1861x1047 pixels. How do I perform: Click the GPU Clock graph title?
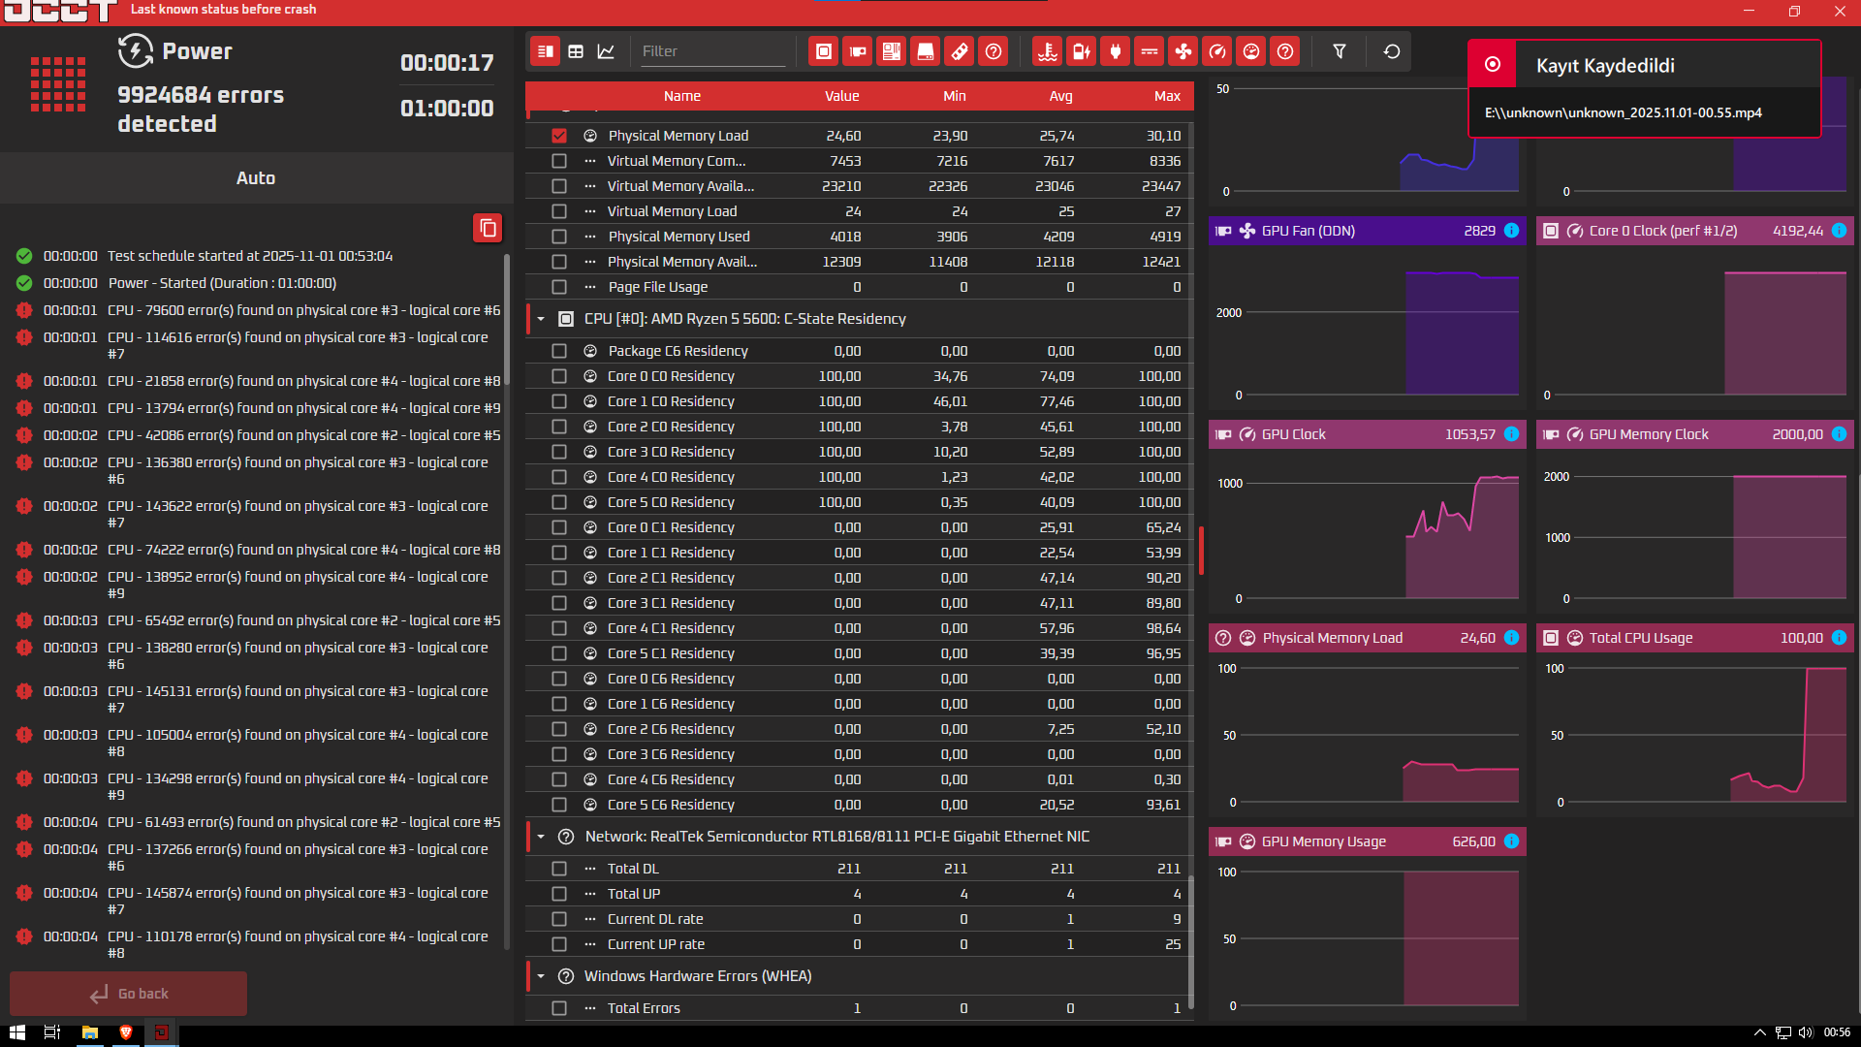tap(1293, 434)
